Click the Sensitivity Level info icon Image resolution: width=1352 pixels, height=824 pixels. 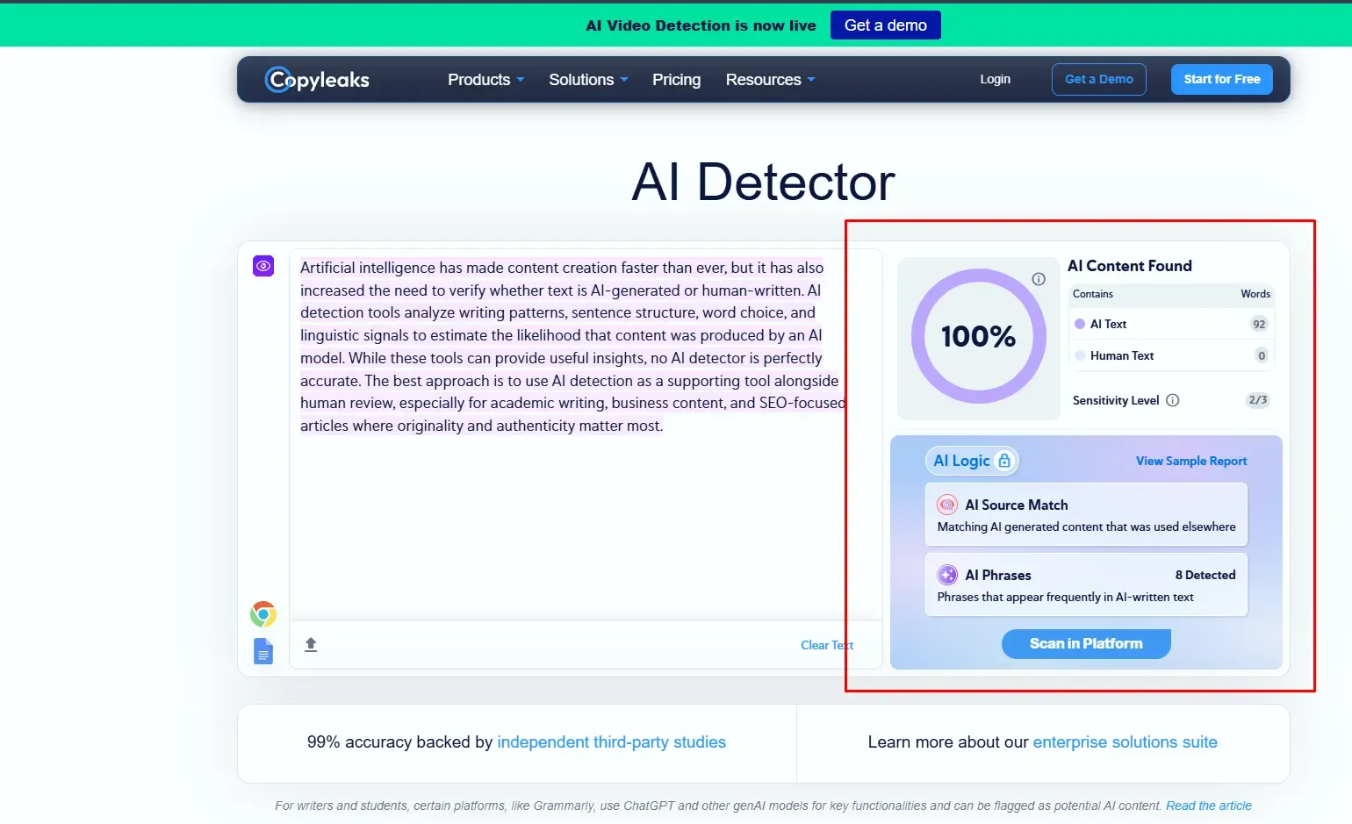(x=1173, y=400)
